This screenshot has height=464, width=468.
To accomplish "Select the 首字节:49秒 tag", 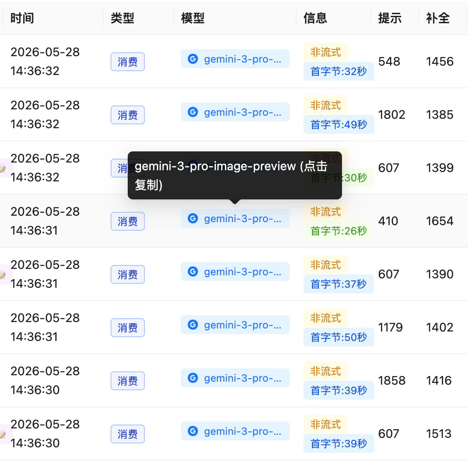I will click(339, 124).
